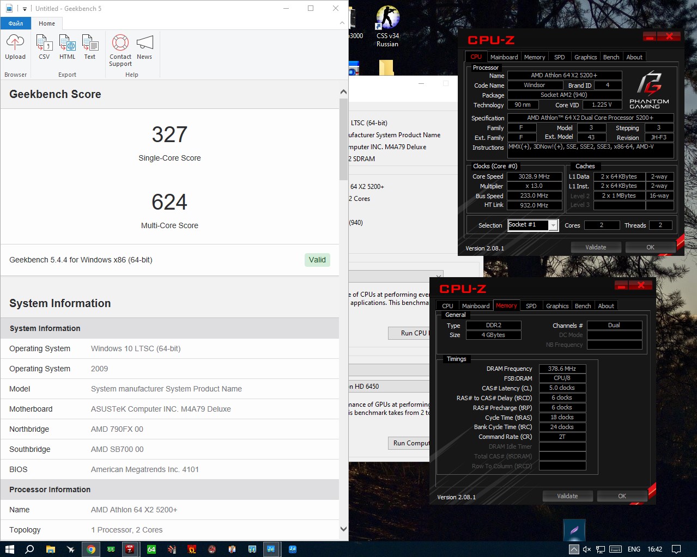
Task: Open File Explorer from taskbar
Action: tap(50, 549)
